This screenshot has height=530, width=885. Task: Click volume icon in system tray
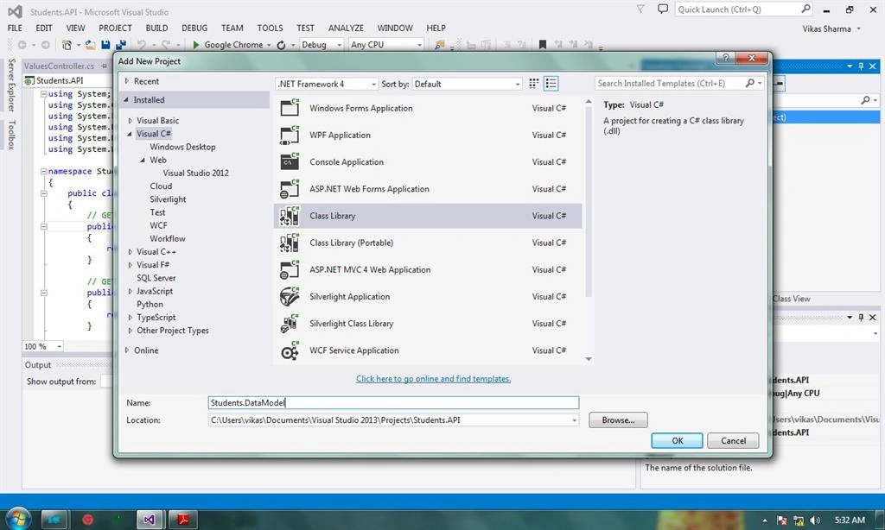tap(815, 520)
